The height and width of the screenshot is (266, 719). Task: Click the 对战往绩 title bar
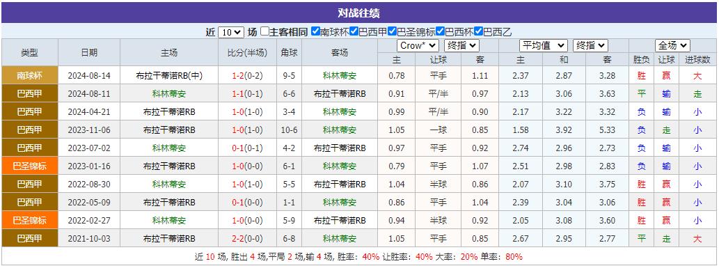pos(359,13)
